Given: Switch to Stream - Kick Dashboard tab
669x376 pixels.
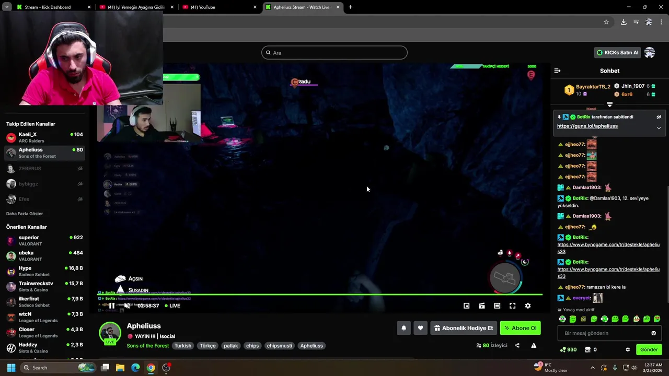Looking at the screenshot, I should tap(53, 7).
